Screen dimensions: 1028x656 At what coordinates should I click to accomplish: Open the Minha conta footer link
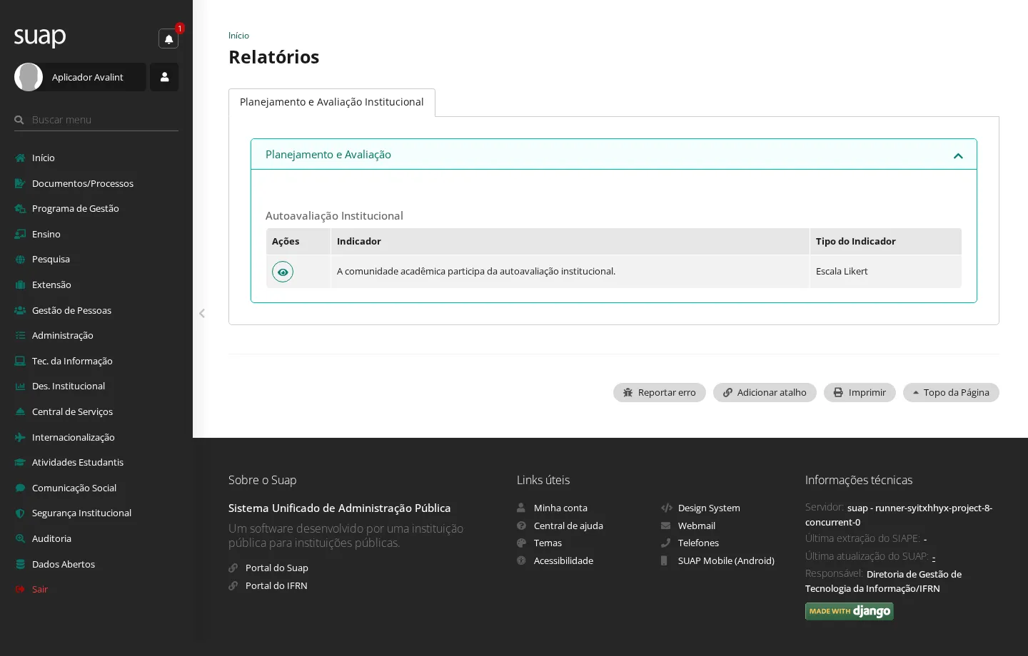click(560, 508)
